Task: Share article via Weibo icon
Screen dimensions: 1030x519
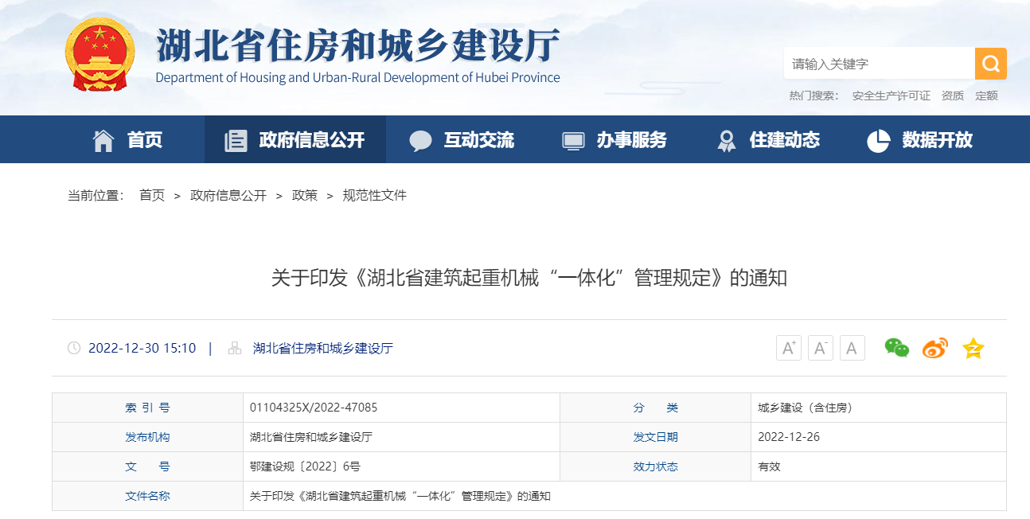Action: (x=935, y=348)
